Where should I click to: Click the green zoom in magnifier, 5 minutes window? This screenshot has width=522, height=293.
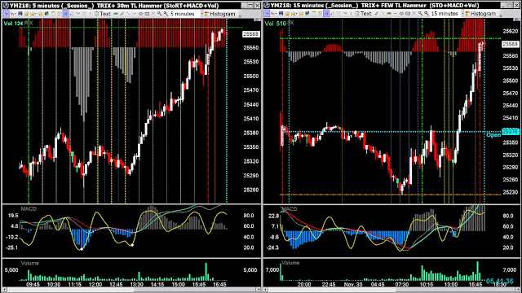click(160, 14)
